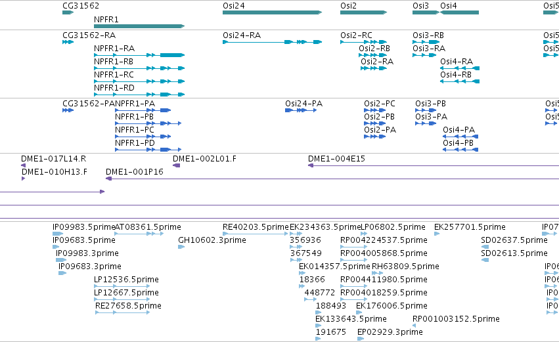Click the Osi2-PC label
This screenshot has height=342, width=559.
click(379, 104)
